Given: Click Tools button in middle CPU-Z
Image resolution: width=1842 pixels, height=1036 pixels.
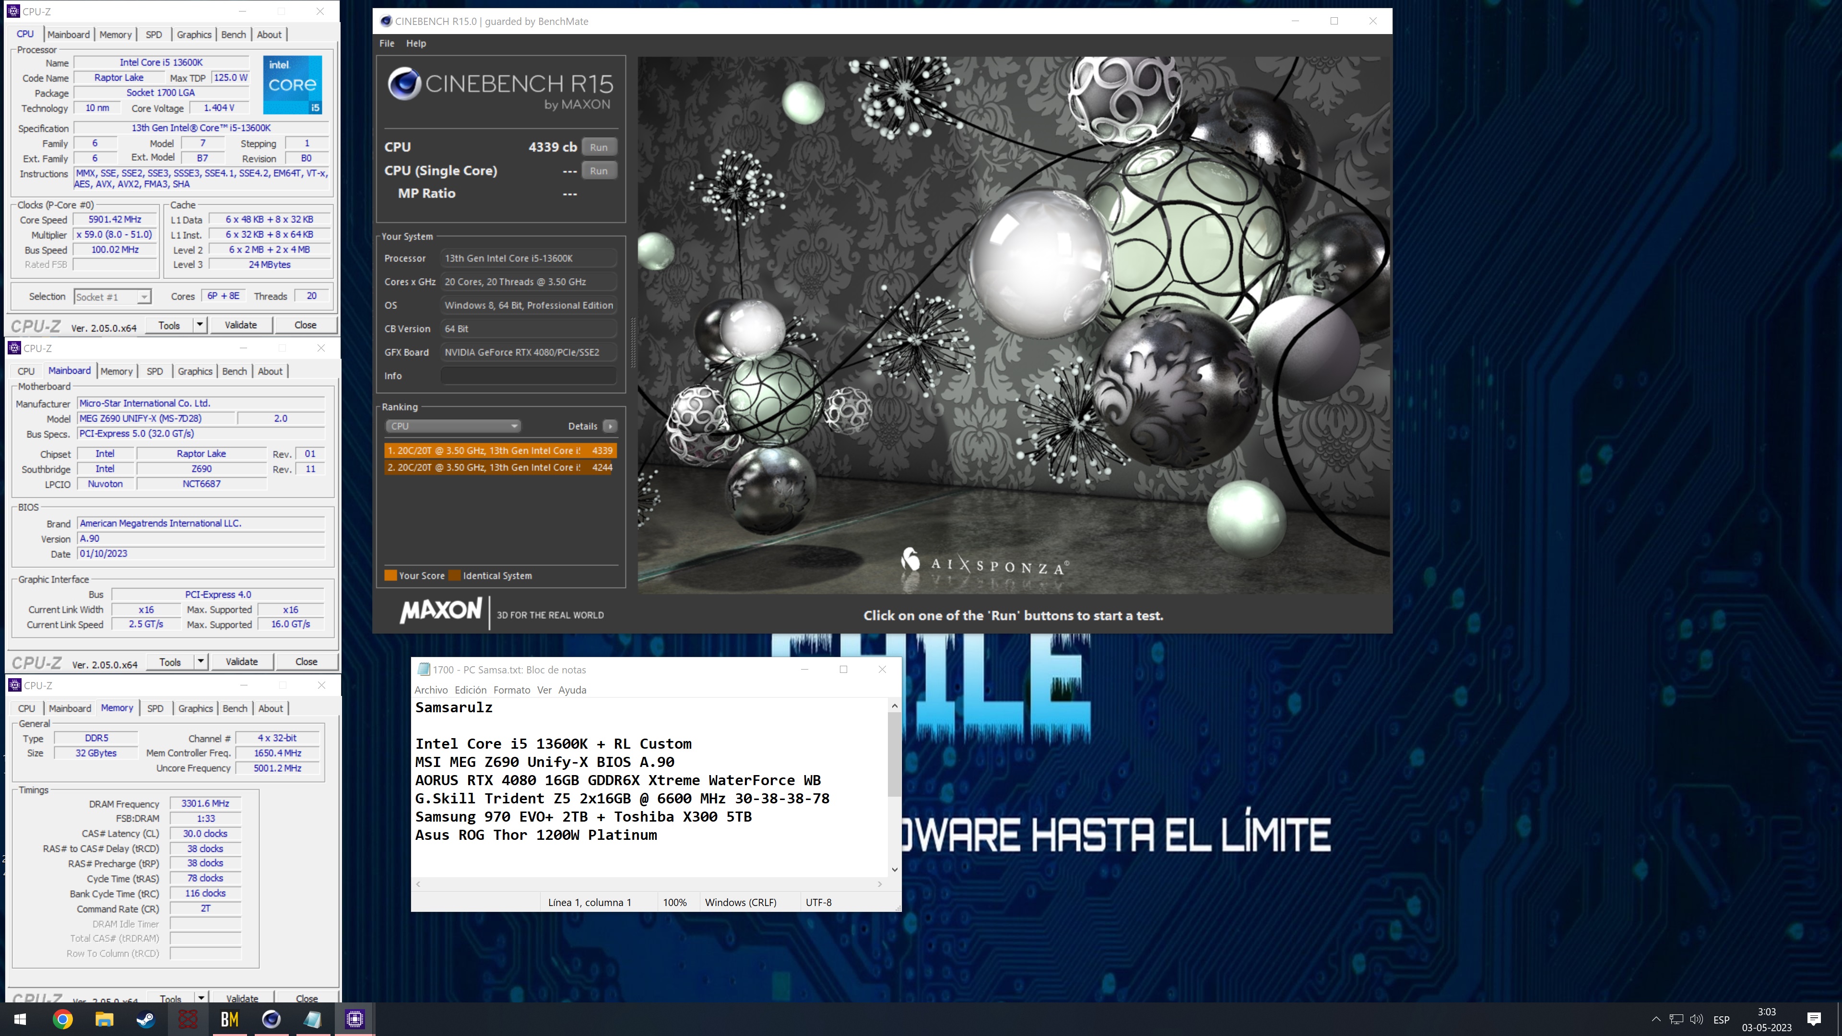Looking at the screenshot, I should pos(170,662).
